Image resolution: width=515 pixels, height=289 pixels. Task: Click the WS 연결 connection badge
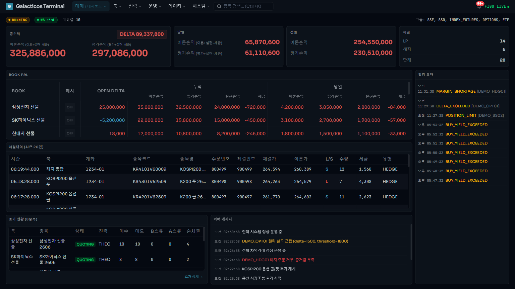coord(46,20)
